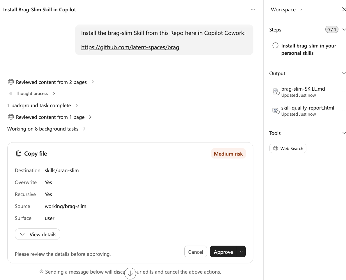
Task: Open the three-dot more options menu
Action: click(x=253, y=9)
